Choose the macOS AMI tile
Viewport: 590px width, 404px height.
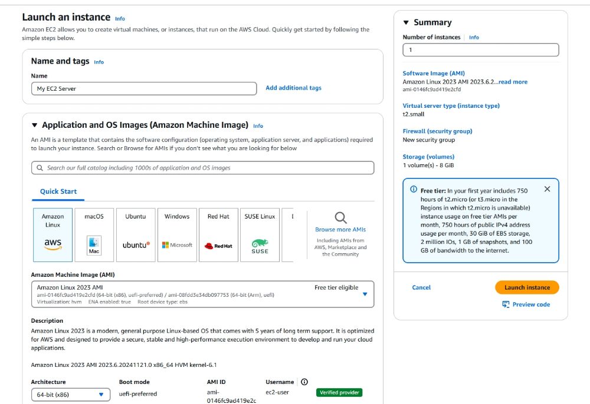point(94,234)
